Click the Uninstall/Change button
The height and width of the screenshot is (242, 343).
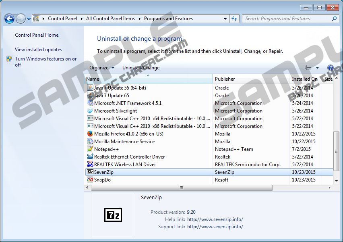[141, 68]
